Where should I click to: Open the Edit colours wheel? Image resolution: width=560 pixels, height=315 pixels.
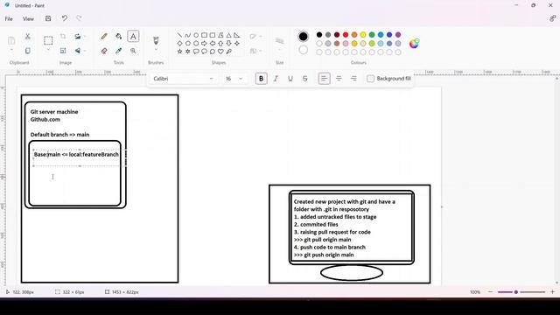414,44
